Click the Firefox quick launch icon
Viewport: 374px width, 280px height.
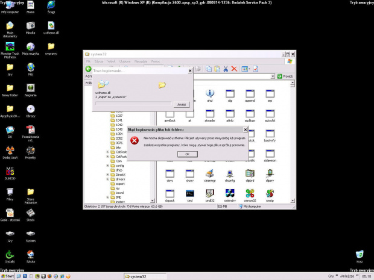(49, 276)
